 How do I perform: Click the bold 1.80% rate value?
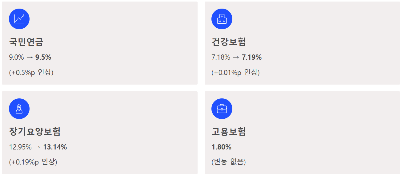pyautogui.click(x=222, y=147)
